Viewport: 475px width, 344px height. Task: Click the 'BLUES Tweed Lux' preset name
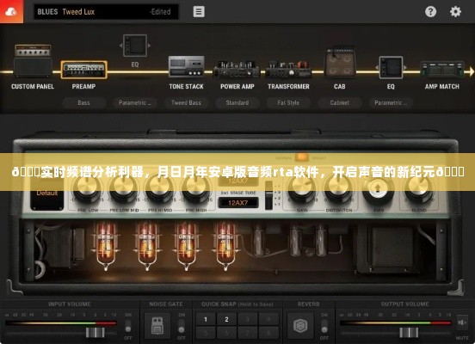click(x=66, y=12)
